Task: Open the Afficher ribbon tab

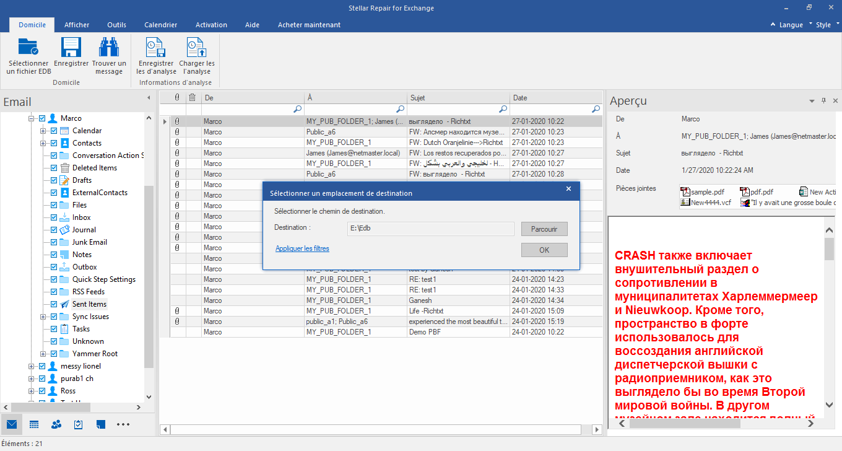Action: [77, 25]
